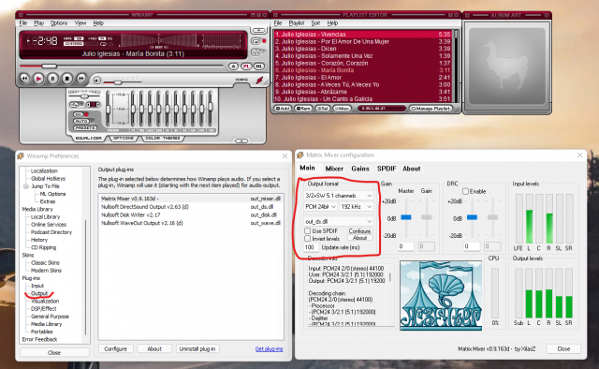
Task: Click the mute speaker icon beside volume slider
Action: (x=96, y=81)
